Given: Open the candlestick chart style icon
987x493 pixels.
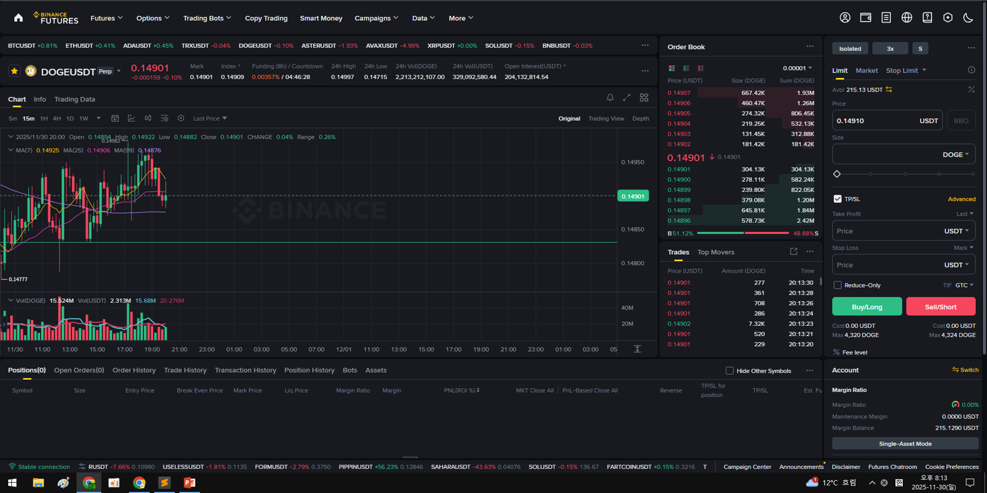Looking at the screenshot, I should (x=148, y=118).
